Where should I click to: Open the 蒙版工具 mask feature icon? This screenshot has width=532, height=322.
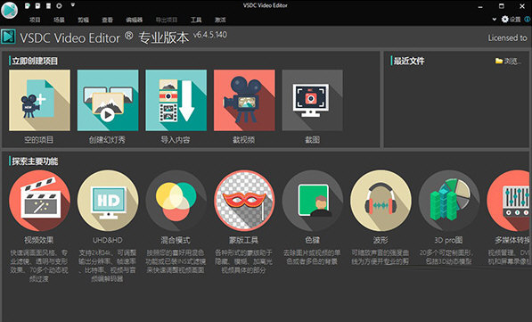tap(244, 201)
